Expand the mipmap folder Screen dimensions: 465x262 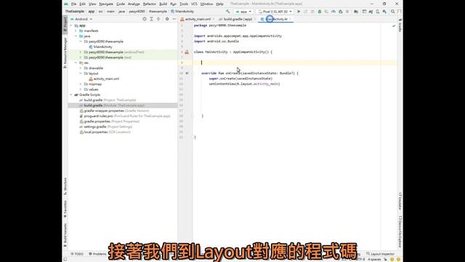81,84
